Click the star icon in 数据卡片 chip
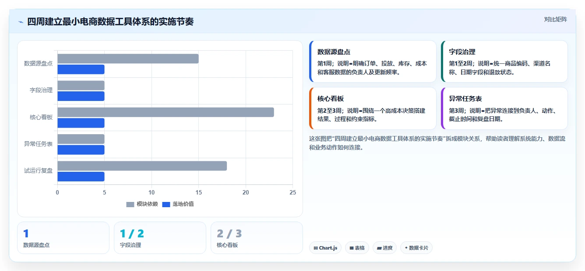 [x=406, y=248]
